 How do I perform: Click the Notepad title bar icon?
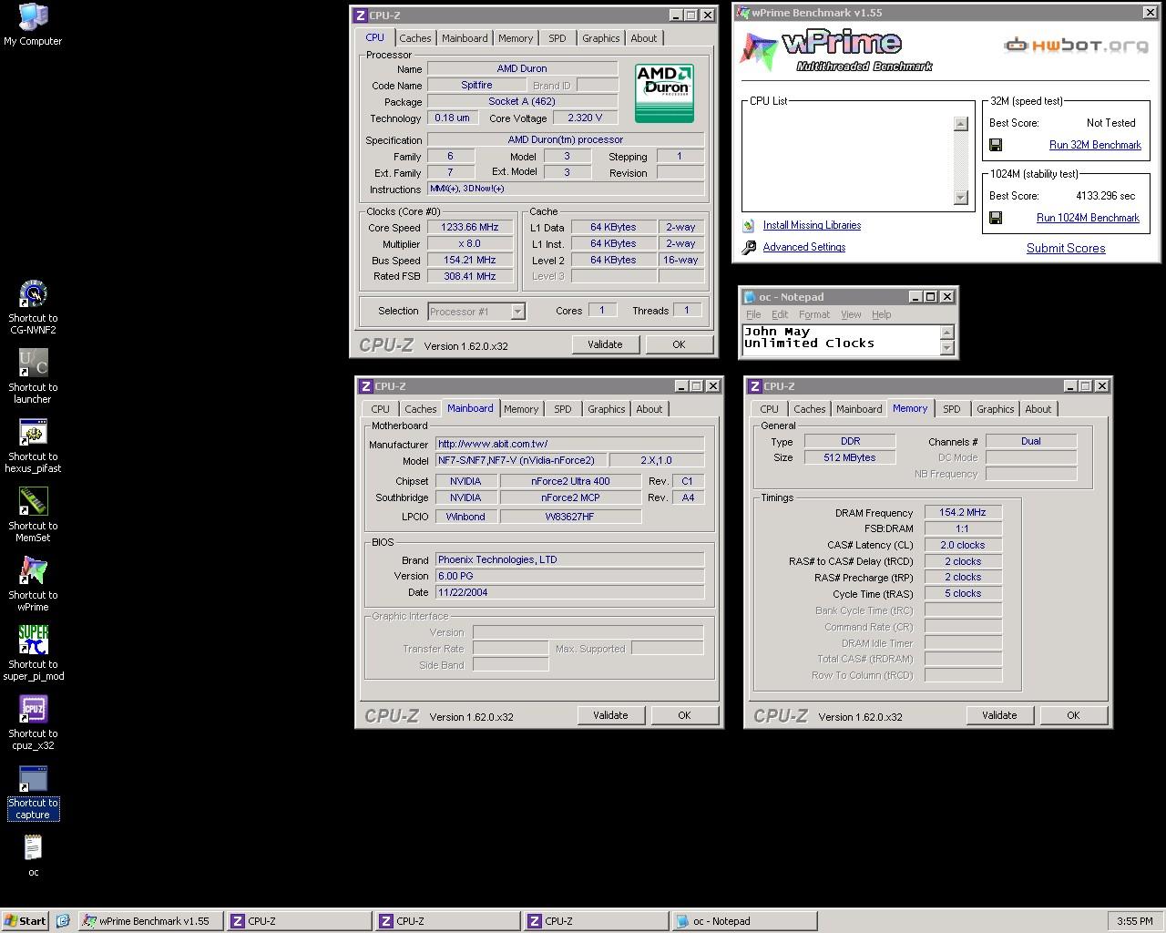click(x=750, y=297)
